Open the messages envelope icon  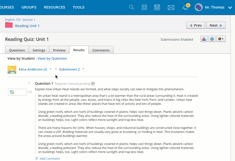click(x=171, y=7)
